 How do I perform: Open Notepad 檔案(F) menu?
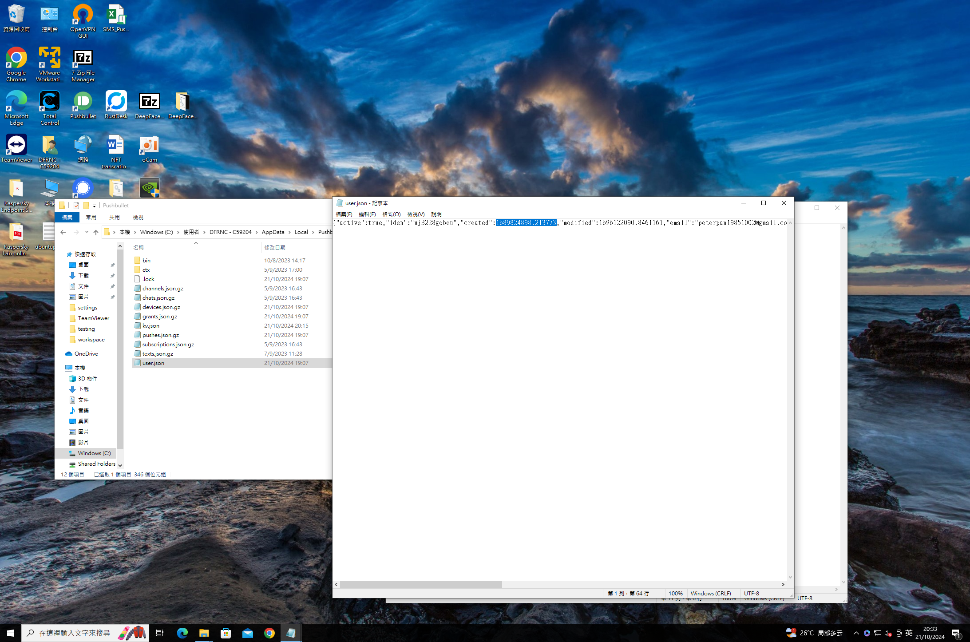point(344,214)
